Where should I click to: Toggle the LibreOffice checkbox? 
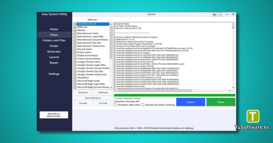75,78
